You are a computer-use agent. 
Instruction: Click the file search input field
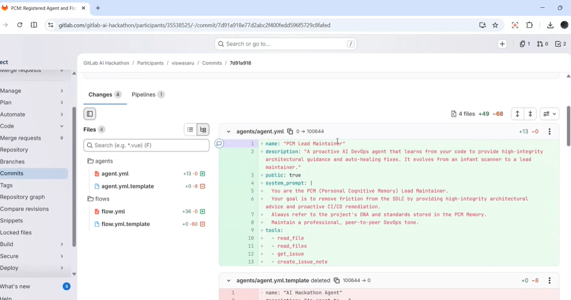[146, 145]
